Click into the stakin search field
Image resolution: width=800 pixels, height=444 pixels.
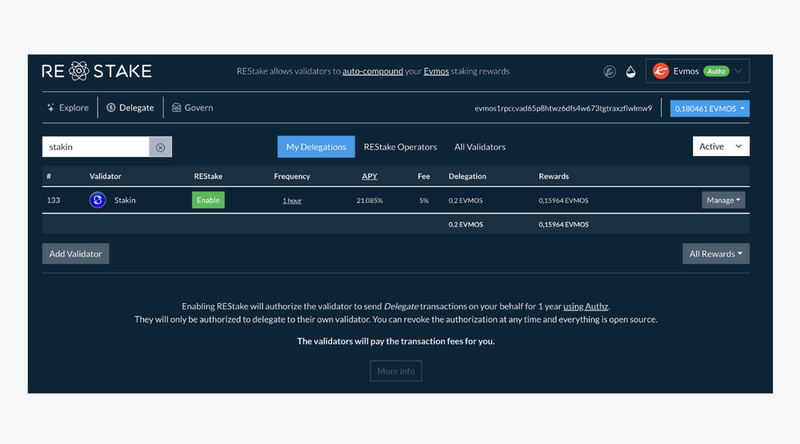[x=96, y=147]
